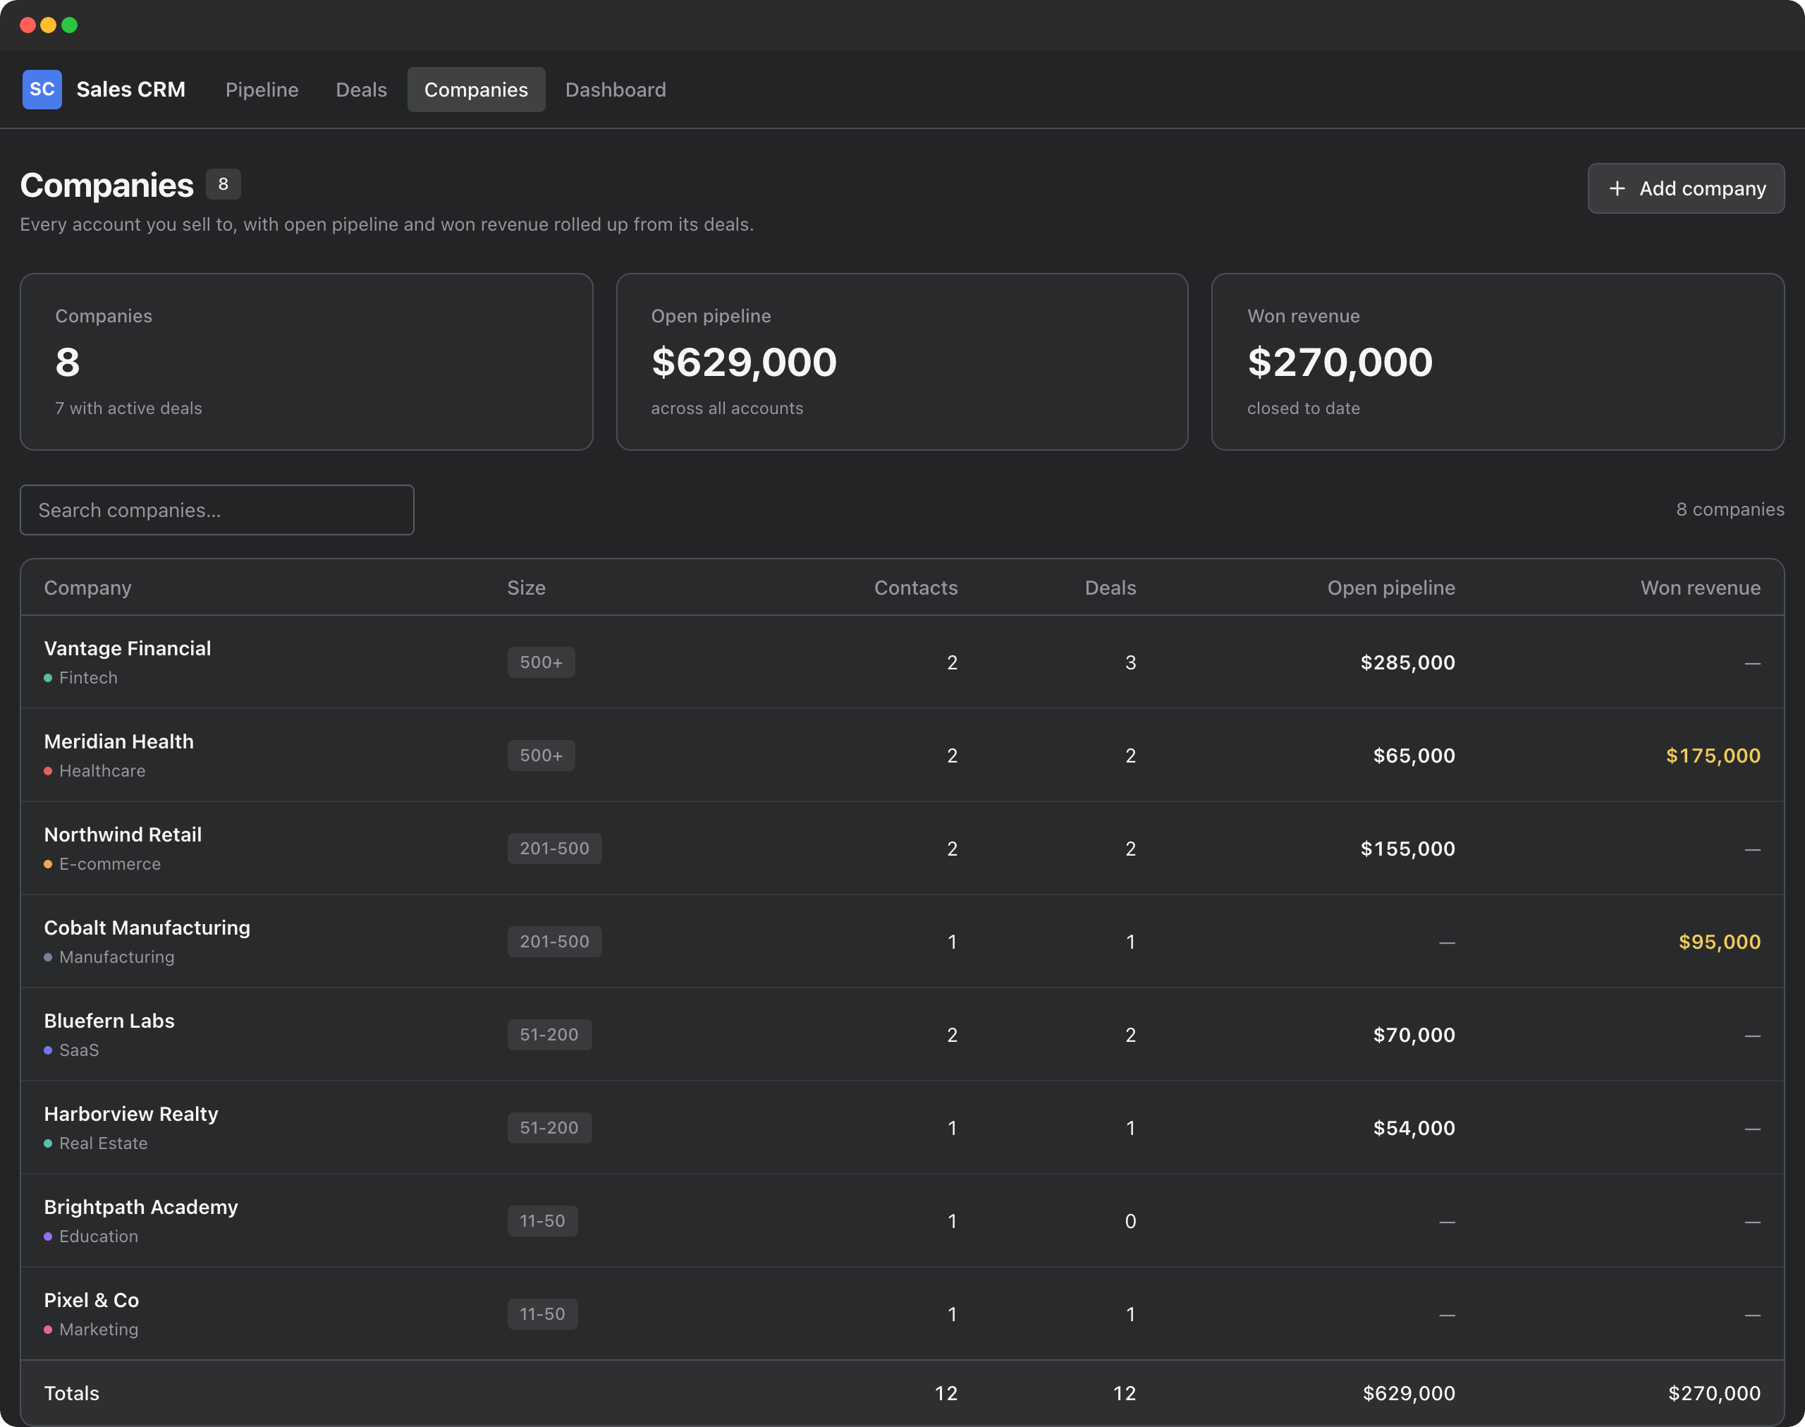Click the '7 with active deals' text
Screen dimensions: 1805x1427
point(128,408)
